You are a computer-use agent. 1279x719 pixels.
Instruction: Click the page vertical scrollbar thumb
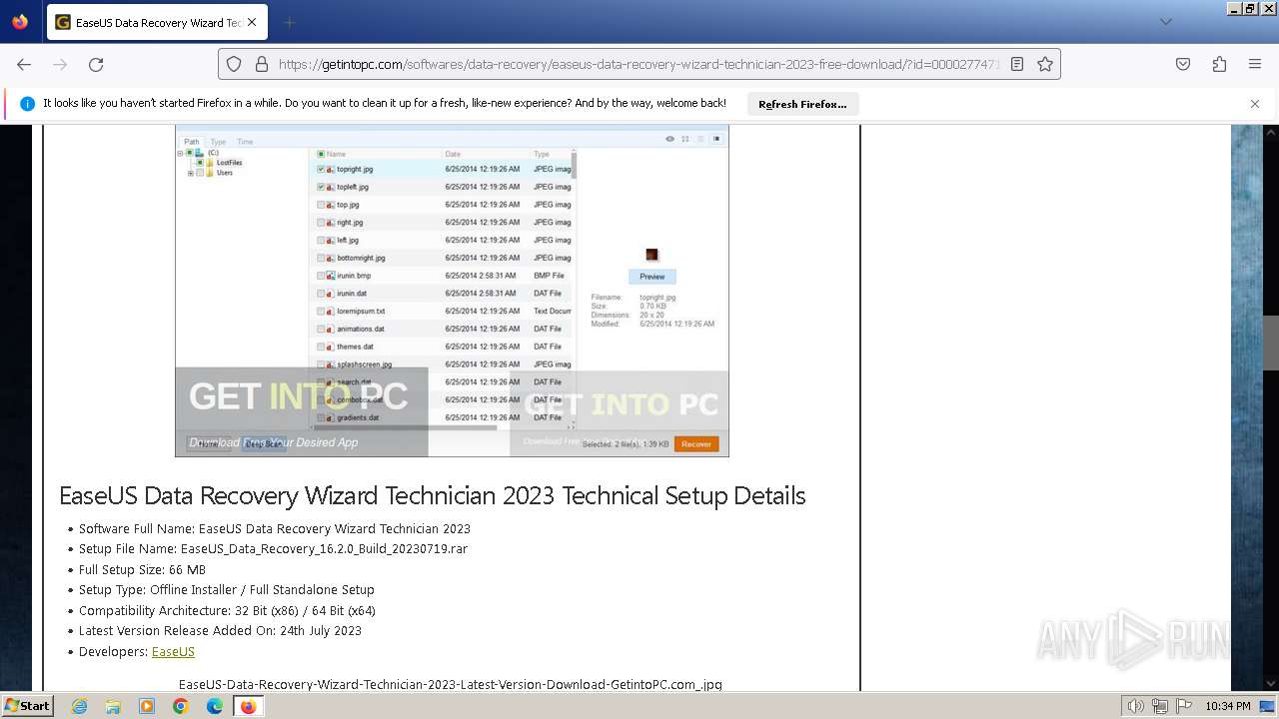click(1270, 343)
